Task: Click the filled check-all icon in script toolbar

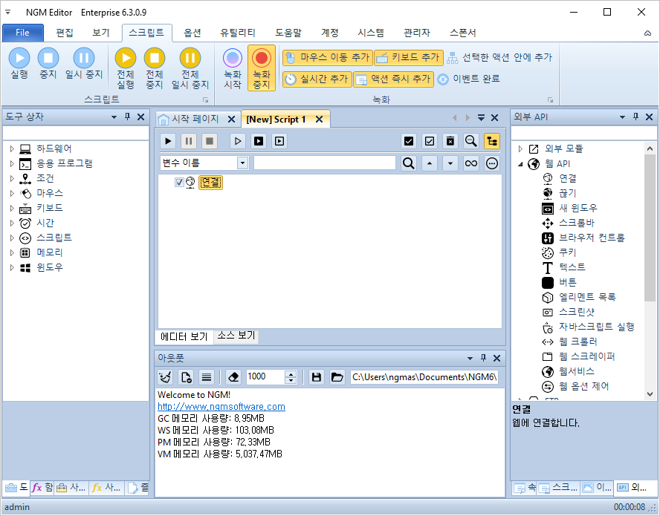Action: click(x=408, y=141)
